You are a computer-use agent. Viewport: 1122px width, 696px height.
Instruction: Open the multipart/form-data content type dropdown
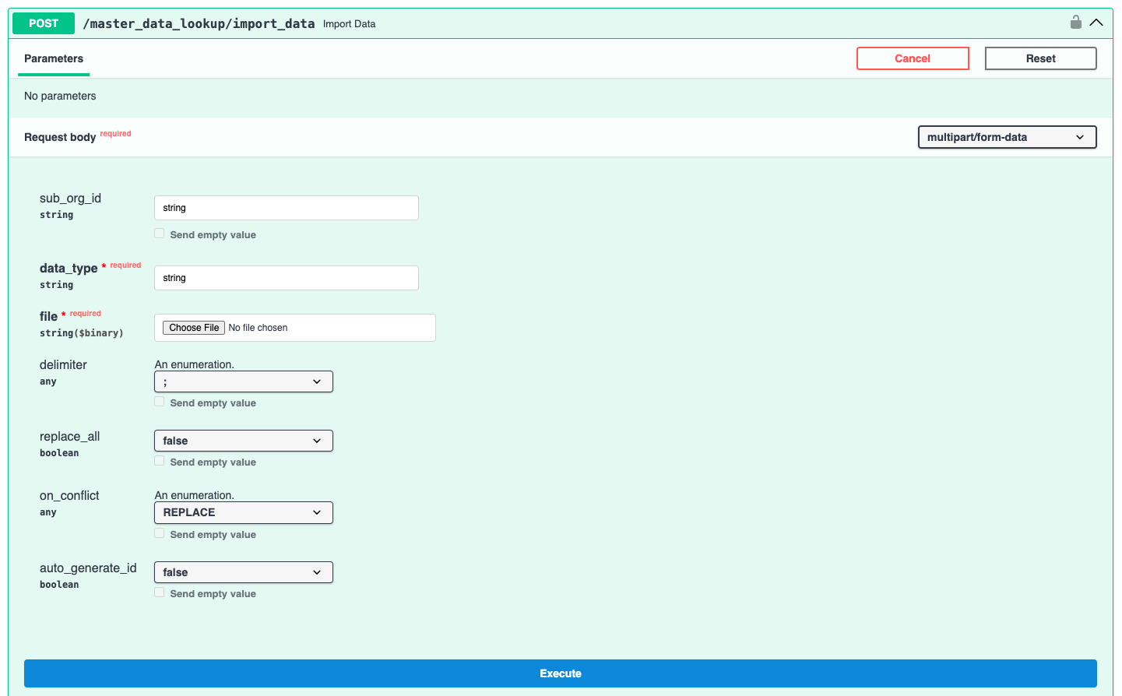point(1007,137)
